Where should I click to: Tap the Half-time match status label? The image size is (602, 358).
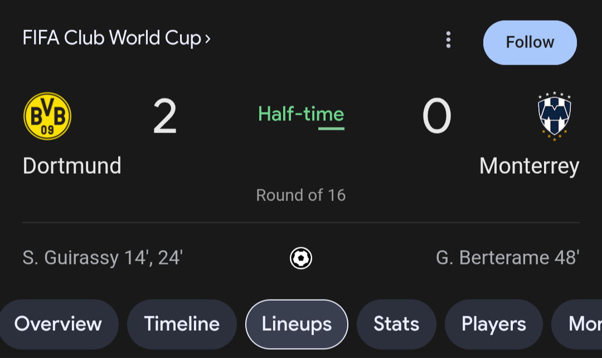click(x=301, y=114)
